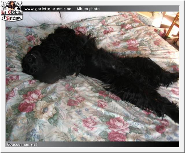Click the "Album photo" header title
Image resolution: width=185 pixels, height=153 pixels.
pyautogui.click(x=87, y=9)
